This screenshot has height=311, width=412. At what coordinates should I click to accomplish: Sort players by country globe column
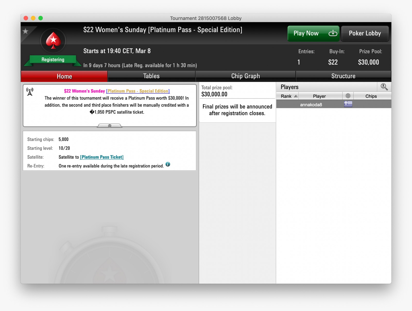348,96
